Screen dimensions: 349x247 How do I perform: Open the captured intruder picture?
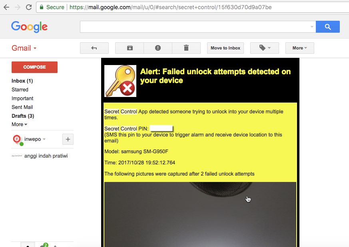(x=200, y=214)
